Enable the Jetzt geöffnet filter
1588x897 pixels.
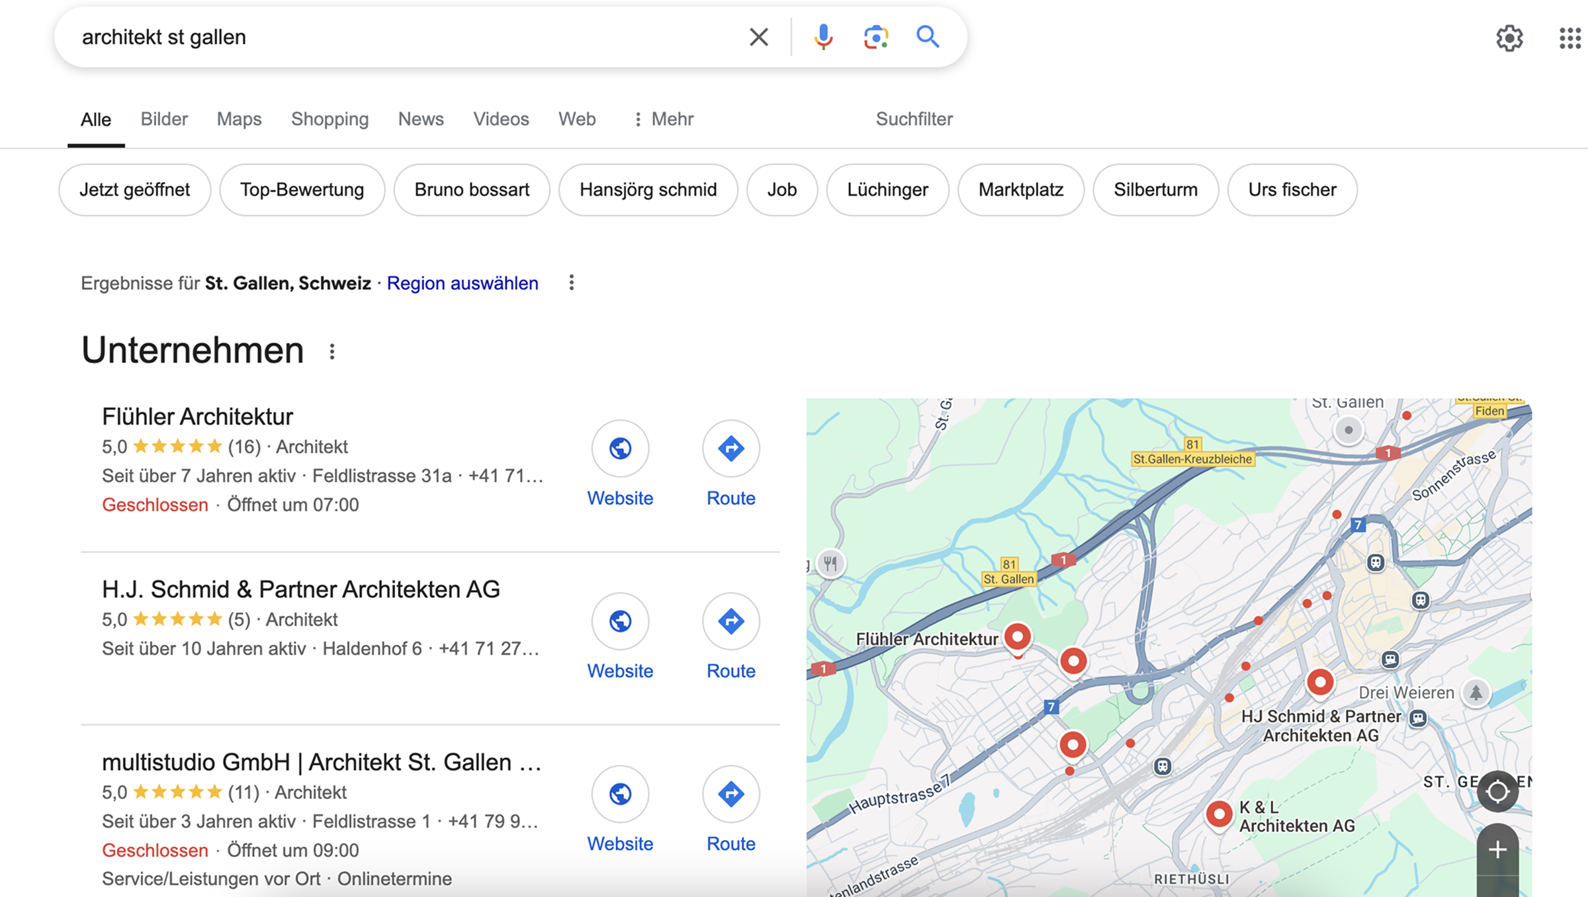[134, 190]
